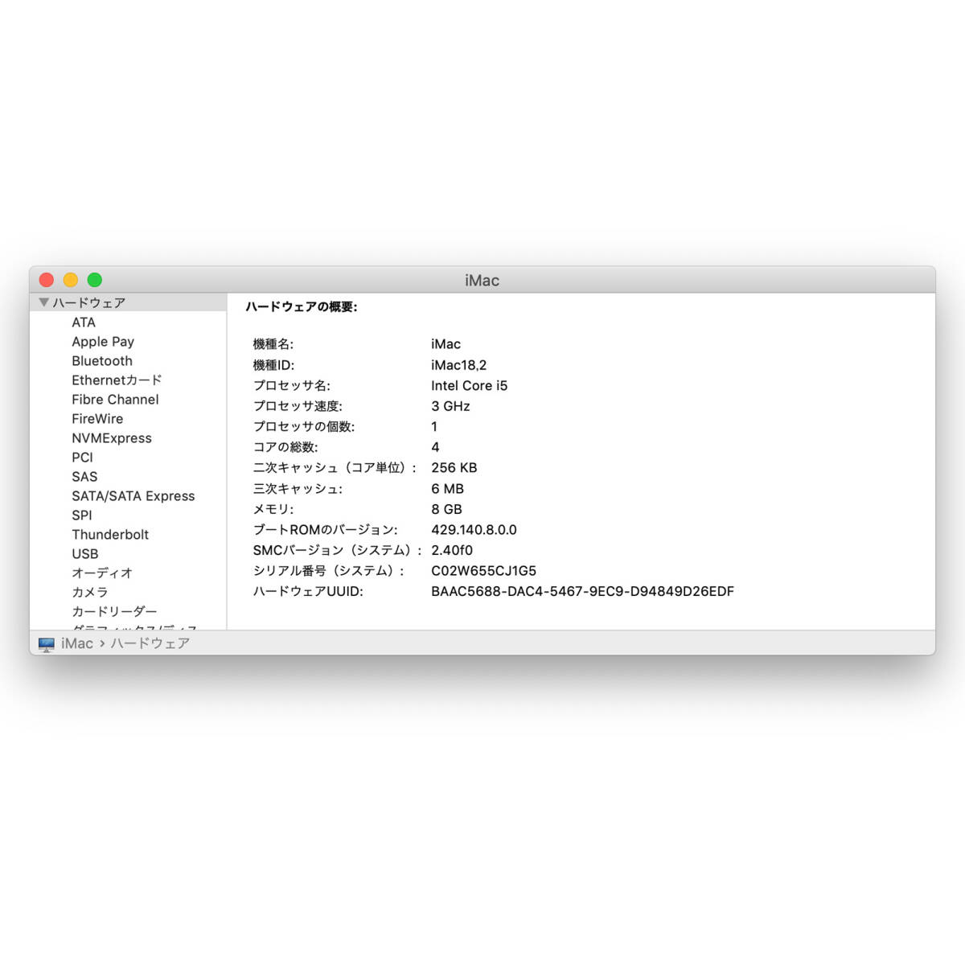This screenshot has height=965, width=965.
Task: Click the iMac window title
Action: 482,281
